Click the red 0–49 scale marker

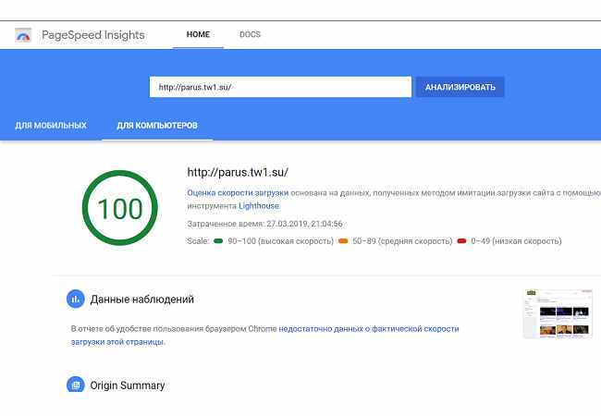coord(461,241)
